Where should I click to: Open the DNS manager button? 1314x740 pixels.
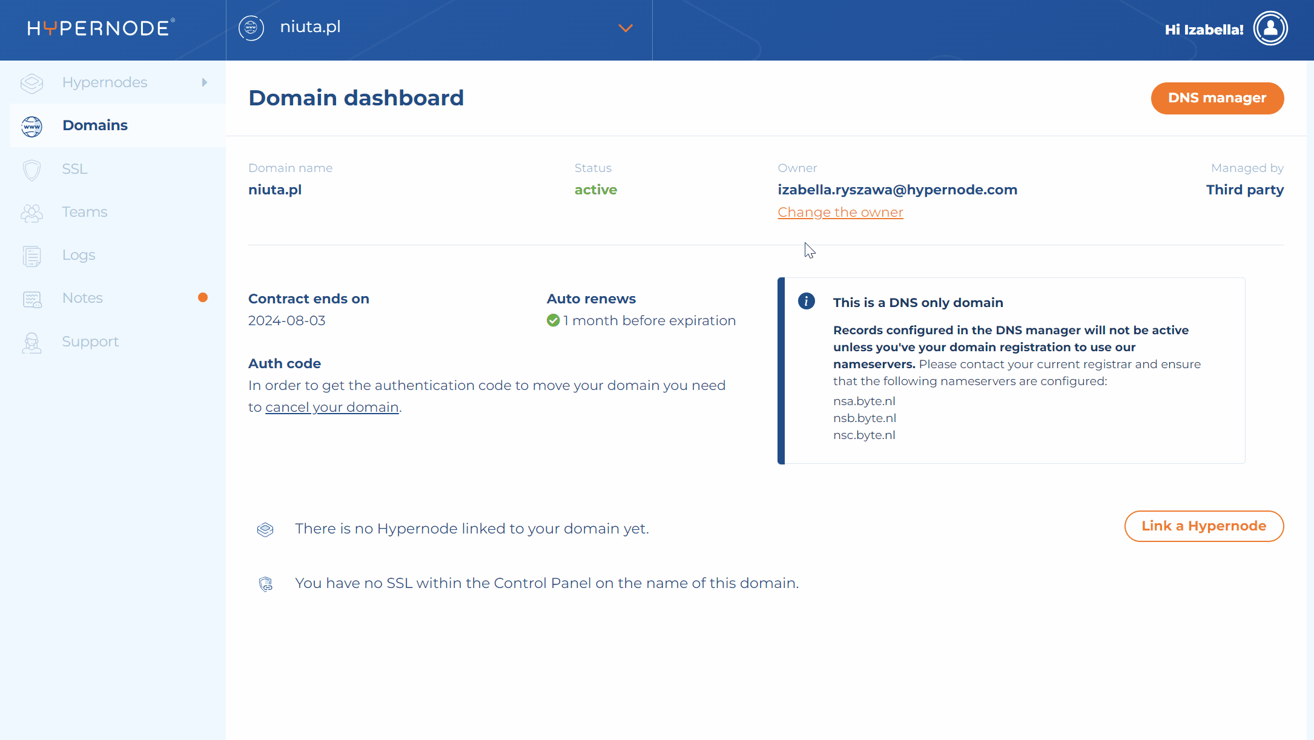click(x=1217, y=98)
